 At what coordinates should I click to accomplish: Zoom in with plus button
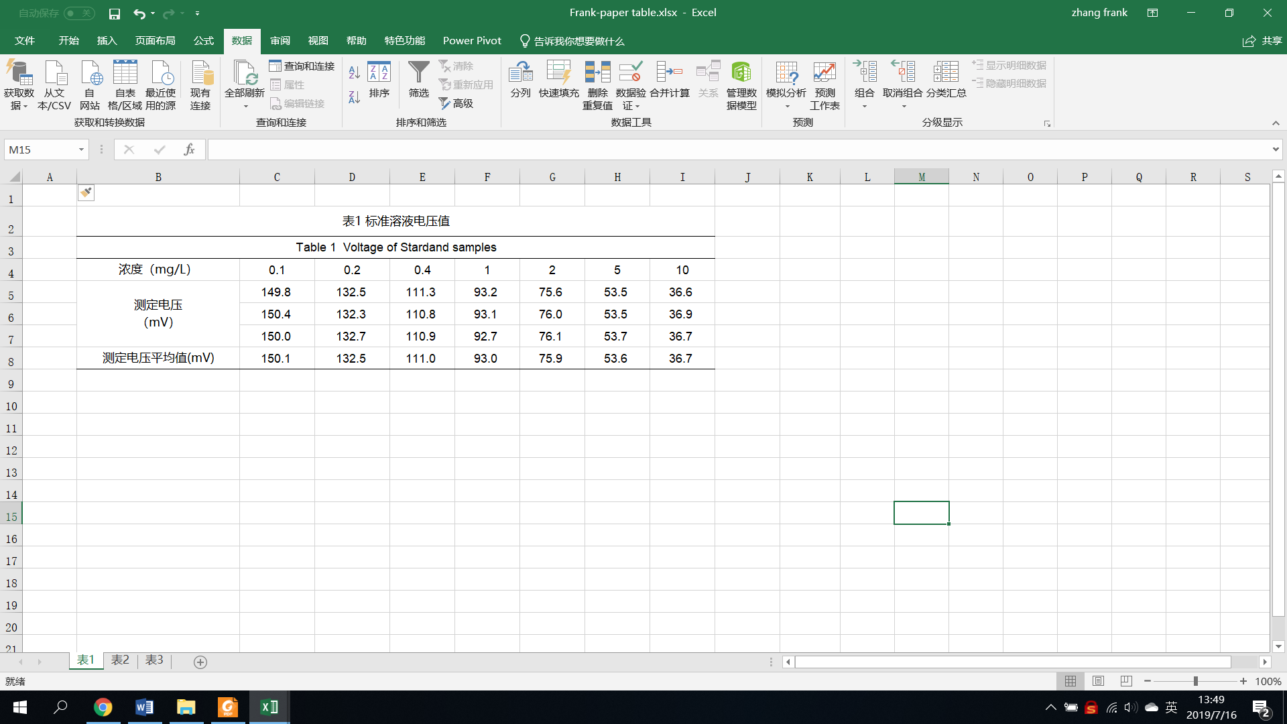1243,681
